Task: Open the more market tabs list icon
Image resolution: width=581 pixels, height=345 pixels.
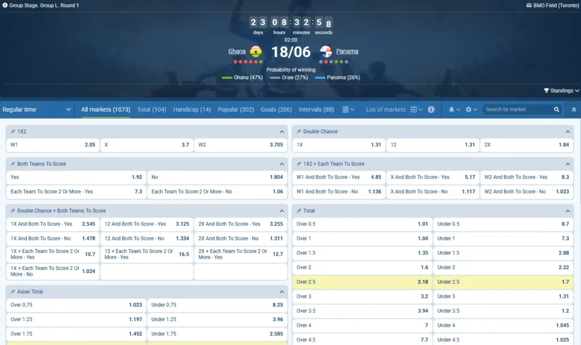Action: coord(348,110)
